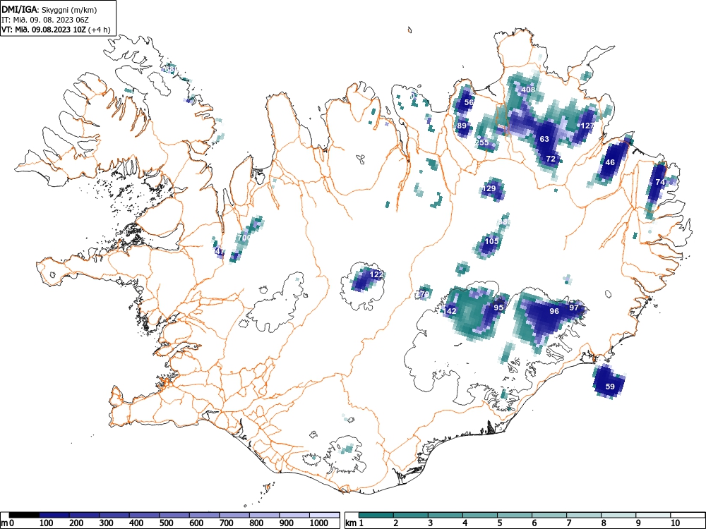Click the visibility value 56 on the map
This screenshot has height=529, width=706.
[469, 102]
